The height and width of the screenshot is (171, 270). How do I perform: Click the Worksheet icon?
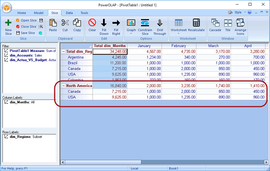178,23
